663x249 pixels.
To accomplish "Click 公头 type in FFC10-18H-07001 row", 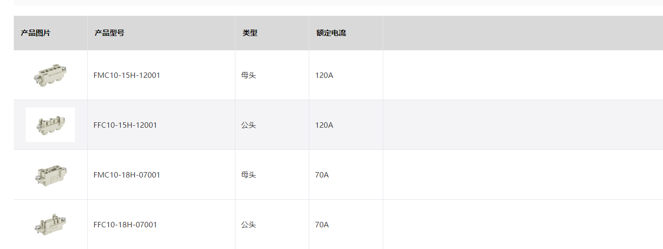I will [x=248, y=225].
